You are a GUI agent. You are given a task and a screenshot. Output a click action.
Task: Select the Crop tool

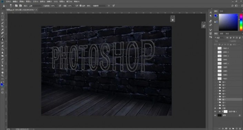(x=2, y=26)
